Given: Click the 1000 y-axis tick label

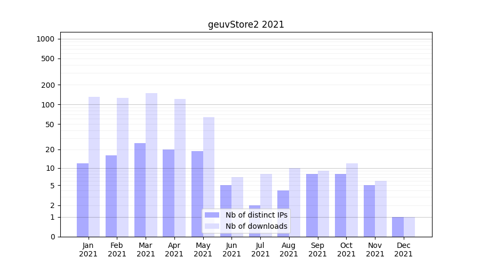Looking at the screenshot, I should 45,39.
